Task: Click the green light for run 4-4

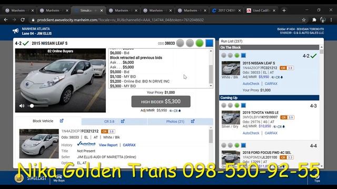Action: point(237,145)
